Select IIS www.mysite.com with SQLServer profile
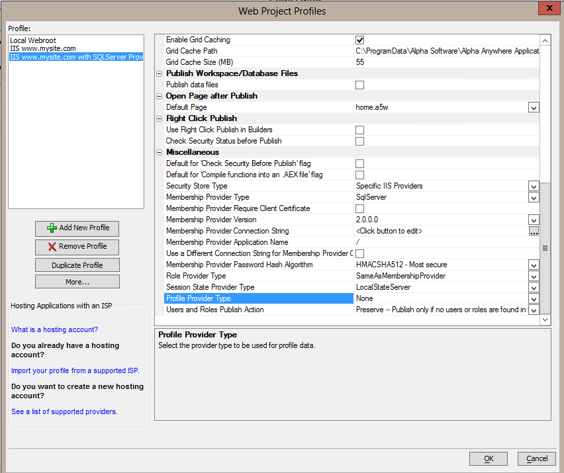564x473 pixels. pos(76,57)
